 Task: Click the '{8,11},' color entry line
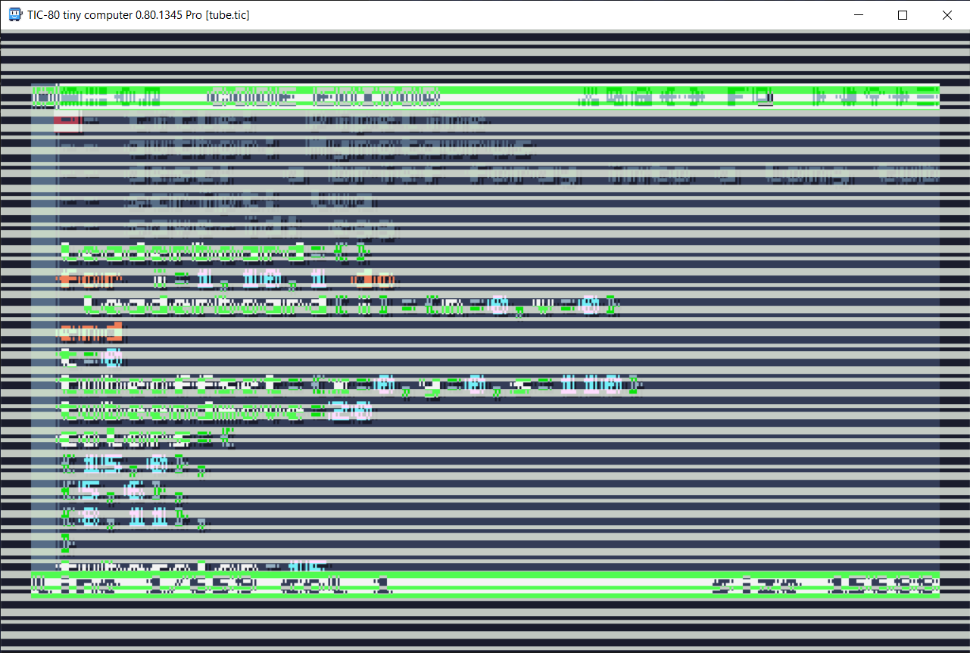coord(133,518)
